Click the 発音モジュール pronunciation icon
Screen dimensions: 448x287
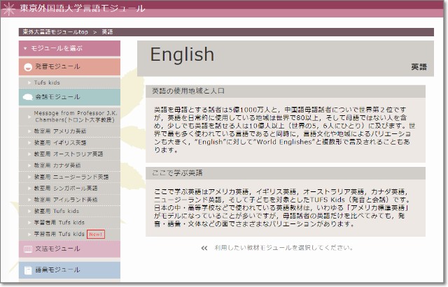(x=28, y=67)
